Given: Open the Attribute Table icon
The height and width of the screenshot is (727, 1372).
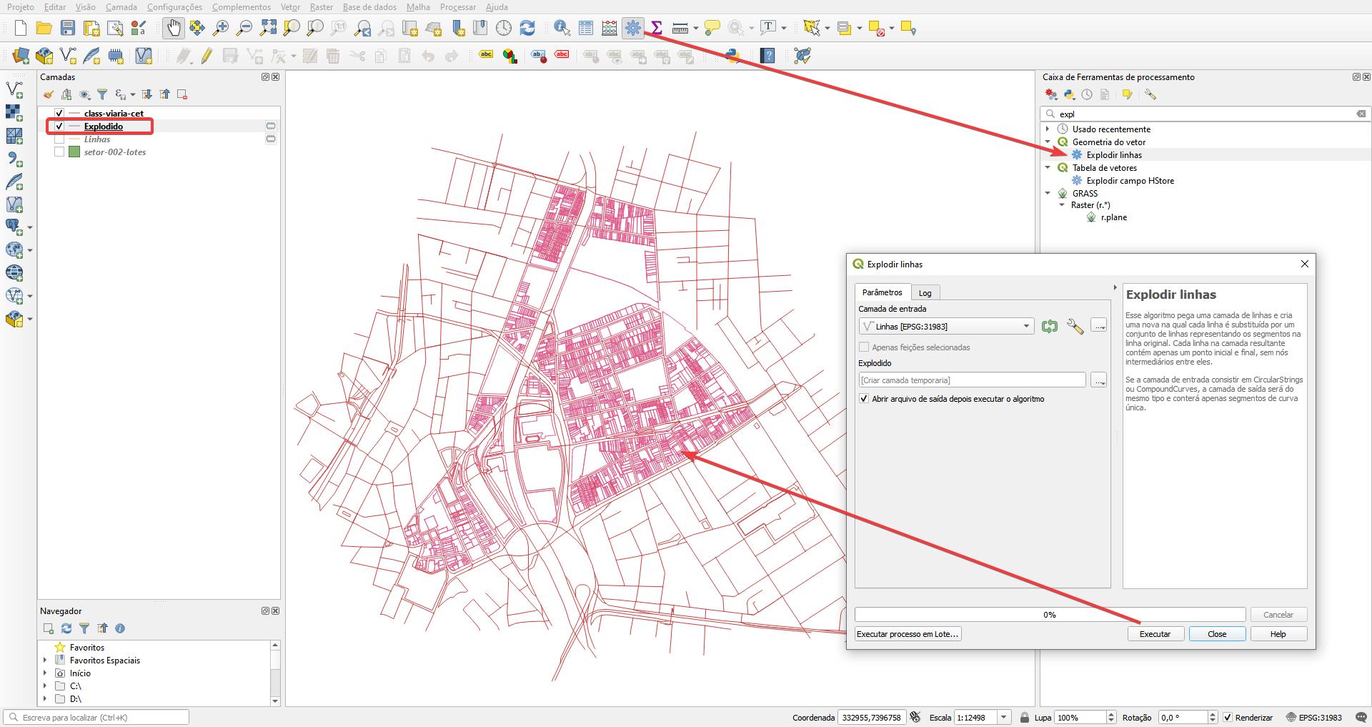Looking at the screenshot, I should point(585,28).
